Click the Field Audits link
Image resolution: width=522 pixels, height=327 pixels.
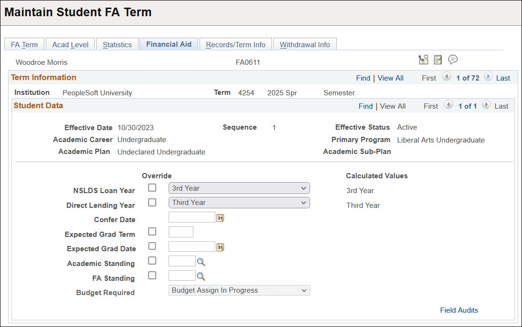(x=459, y=310)
